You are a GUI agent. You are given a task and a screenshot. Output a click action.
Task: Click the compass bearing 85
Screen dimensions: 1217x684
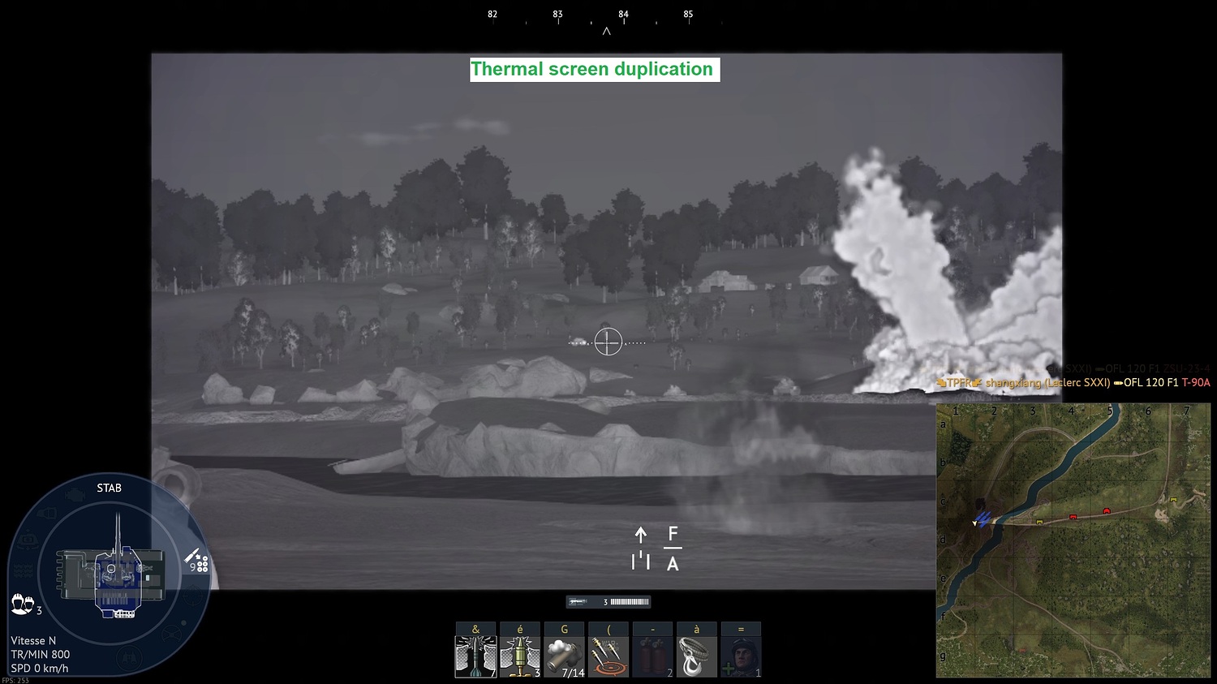(688, 14)
